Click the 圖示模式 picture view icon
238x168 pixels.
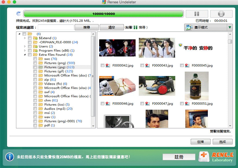pos(189,27)
